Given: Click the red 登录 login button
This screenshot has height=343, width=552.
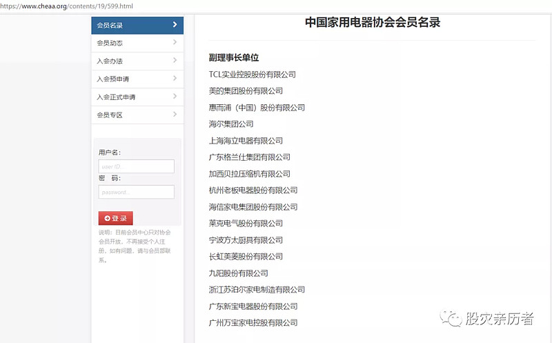Looking at the screenshot, I should (x=115, y=218).
